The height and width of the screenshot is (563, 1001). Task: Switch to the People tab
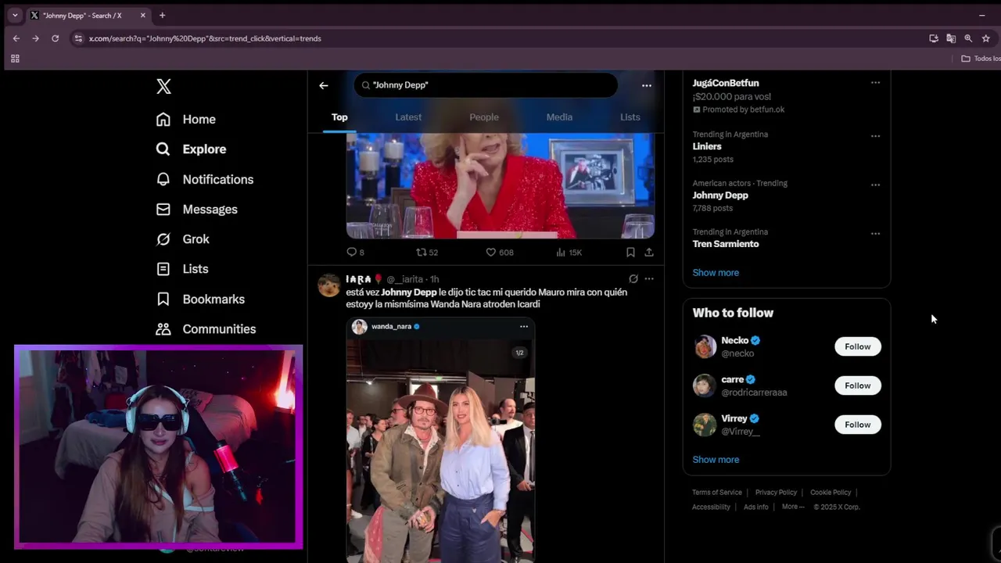(x=484, y=117)
